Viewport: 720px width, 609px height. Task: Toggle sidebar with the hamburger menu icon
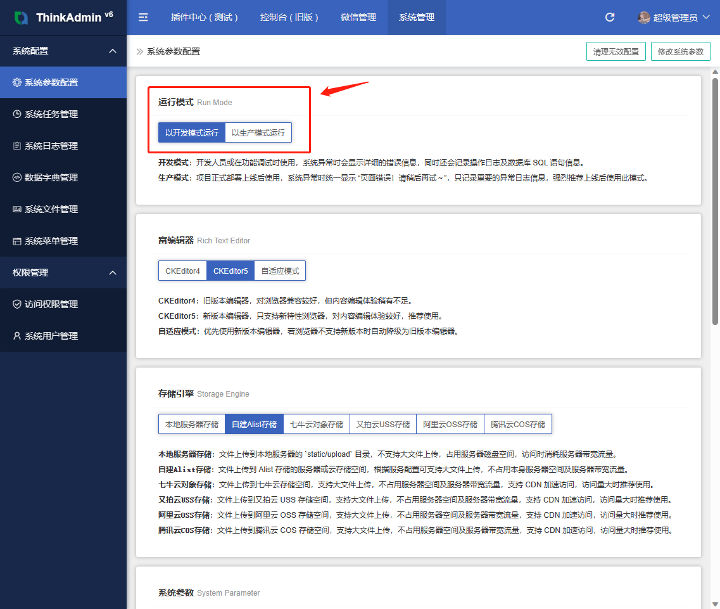(x=143, y=18)
